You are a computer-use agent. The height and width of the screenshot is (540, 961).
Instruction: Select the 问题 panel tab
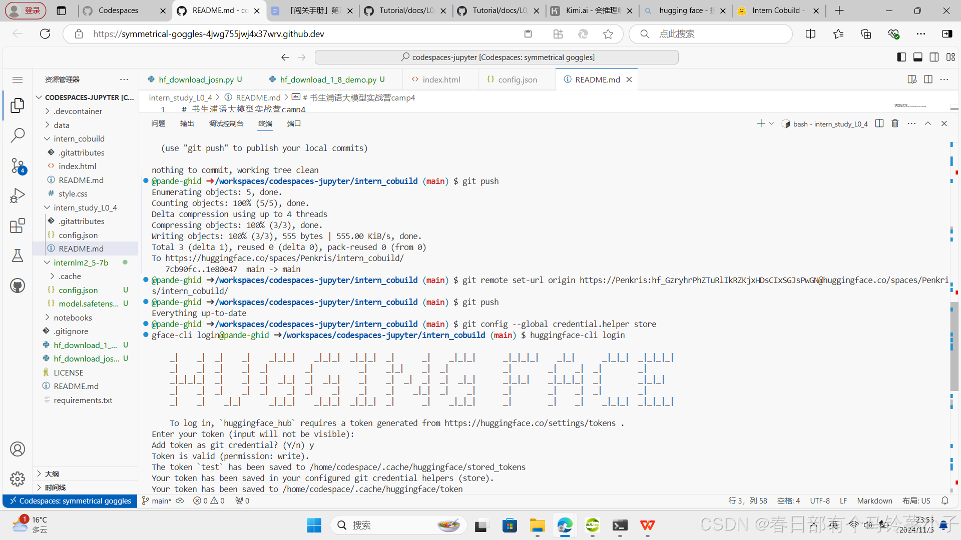tap(158, 123)
